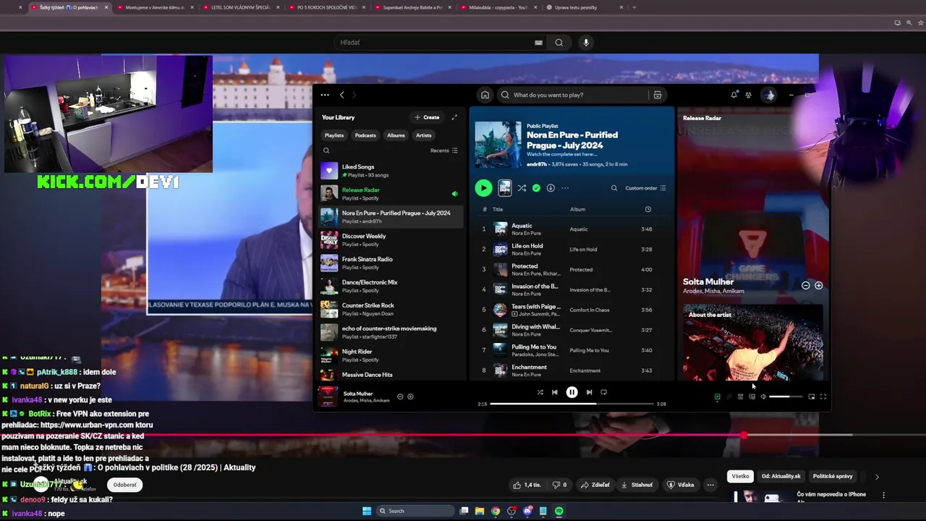Screen dimensions: 926x521
Task: Toggle smart shuffle in playlist header
Action: [x=522, y=188]
